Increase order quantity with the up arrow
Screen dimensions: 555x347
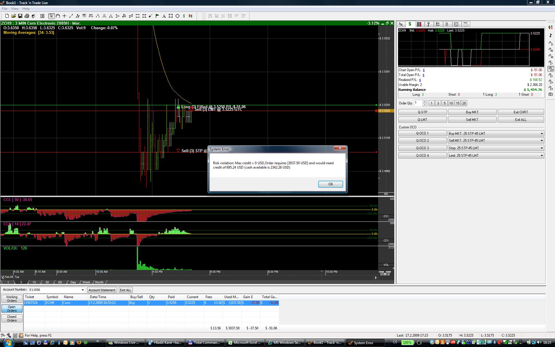[x=425, y=101]
